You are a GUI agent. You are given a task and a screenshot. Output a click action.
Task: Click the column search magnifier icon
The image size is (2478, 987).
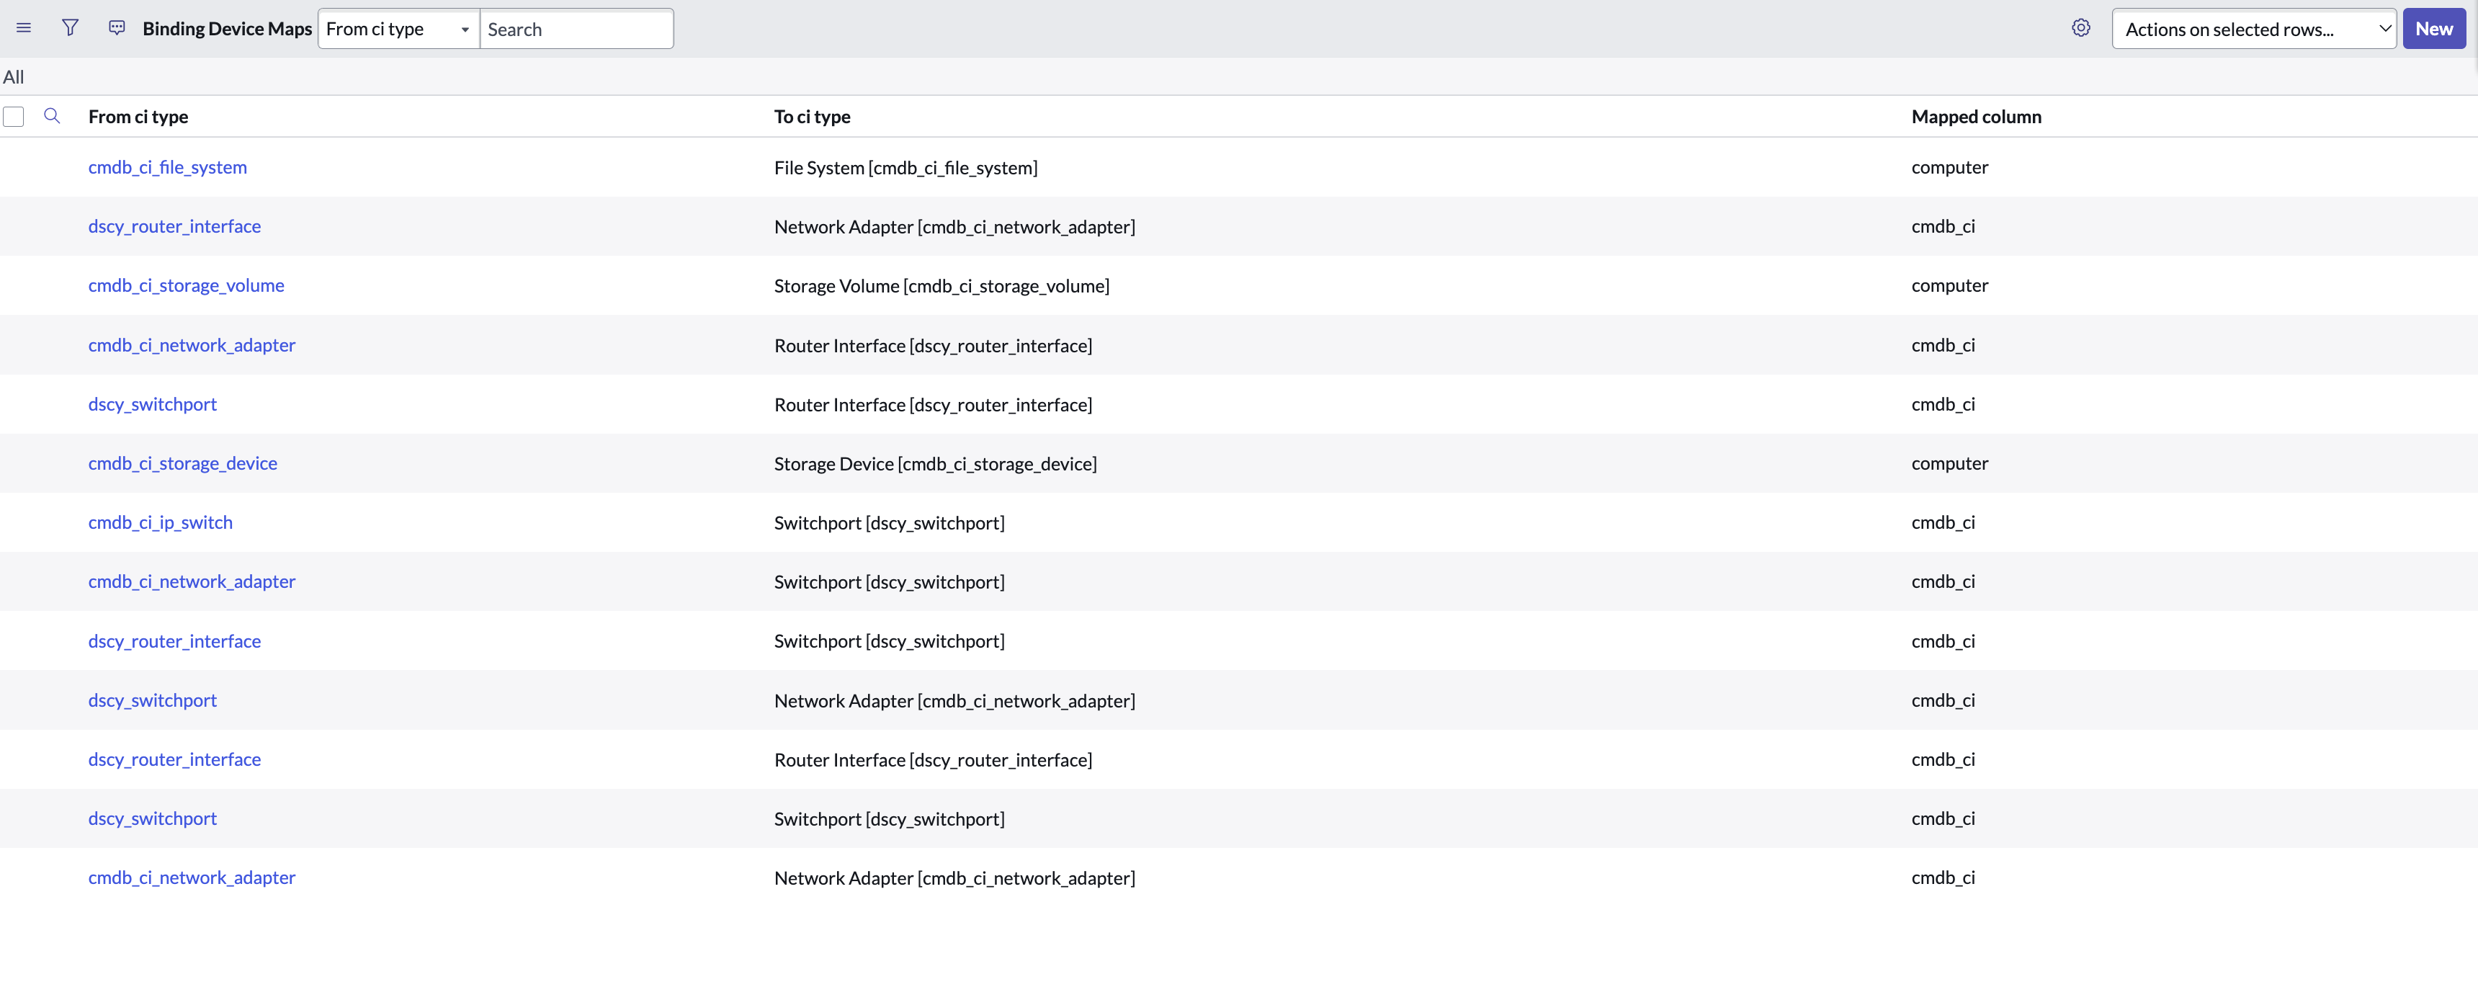(52, 117)
